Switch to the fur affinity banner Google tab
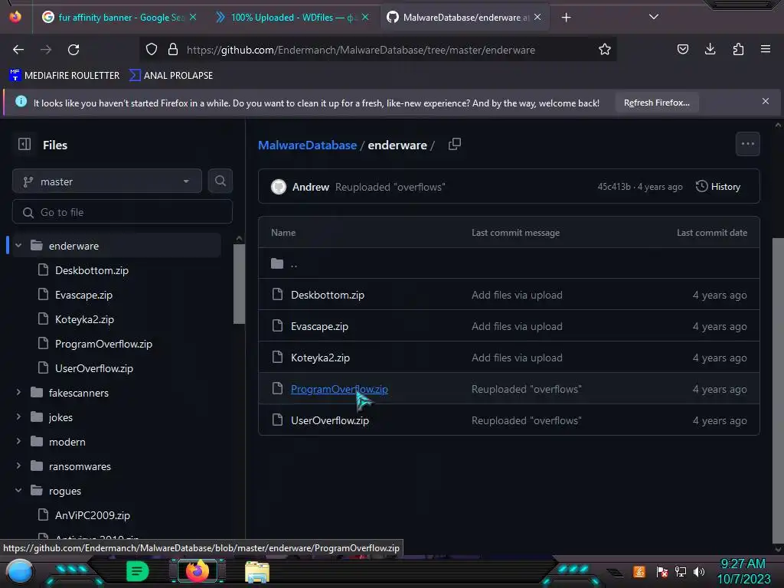The width and height of the screenshot is (784, 588). pos(120,18)
